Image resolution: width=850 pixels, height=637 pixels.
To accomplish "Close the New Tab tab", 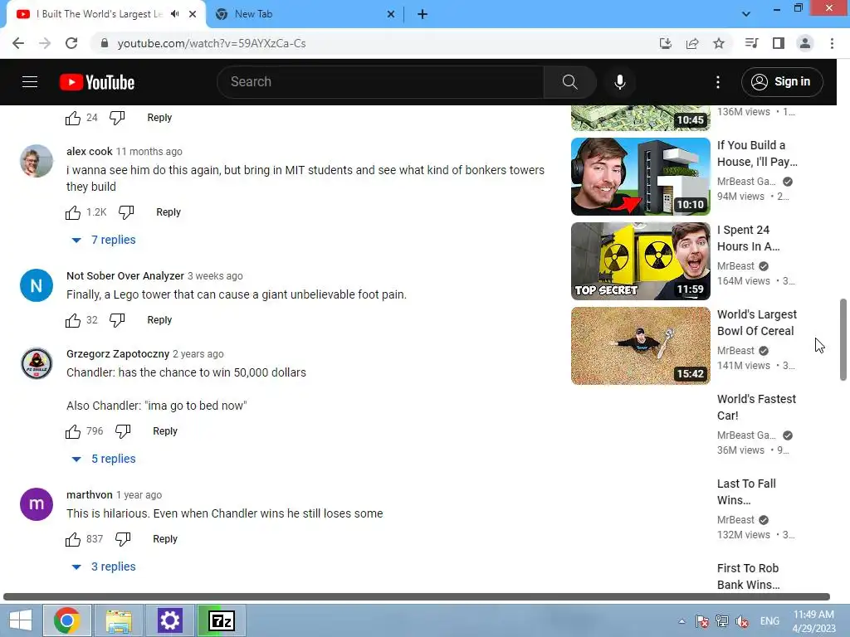I will click(391, 15).
